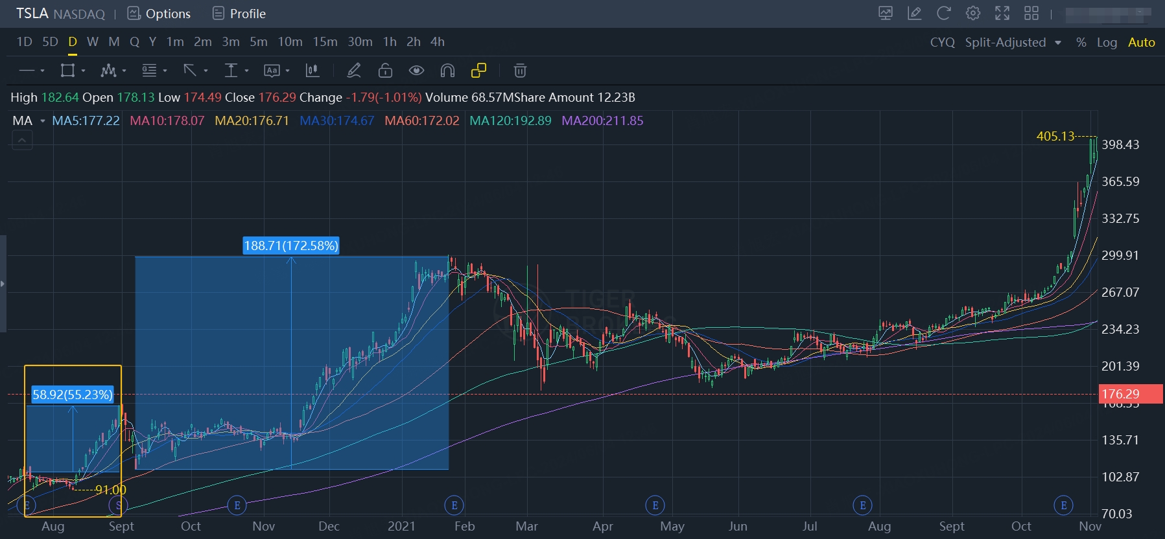Viewport: 1165px width, 539px height.
Task: Toggle Auto scale
Action: tap(1141, 42)
